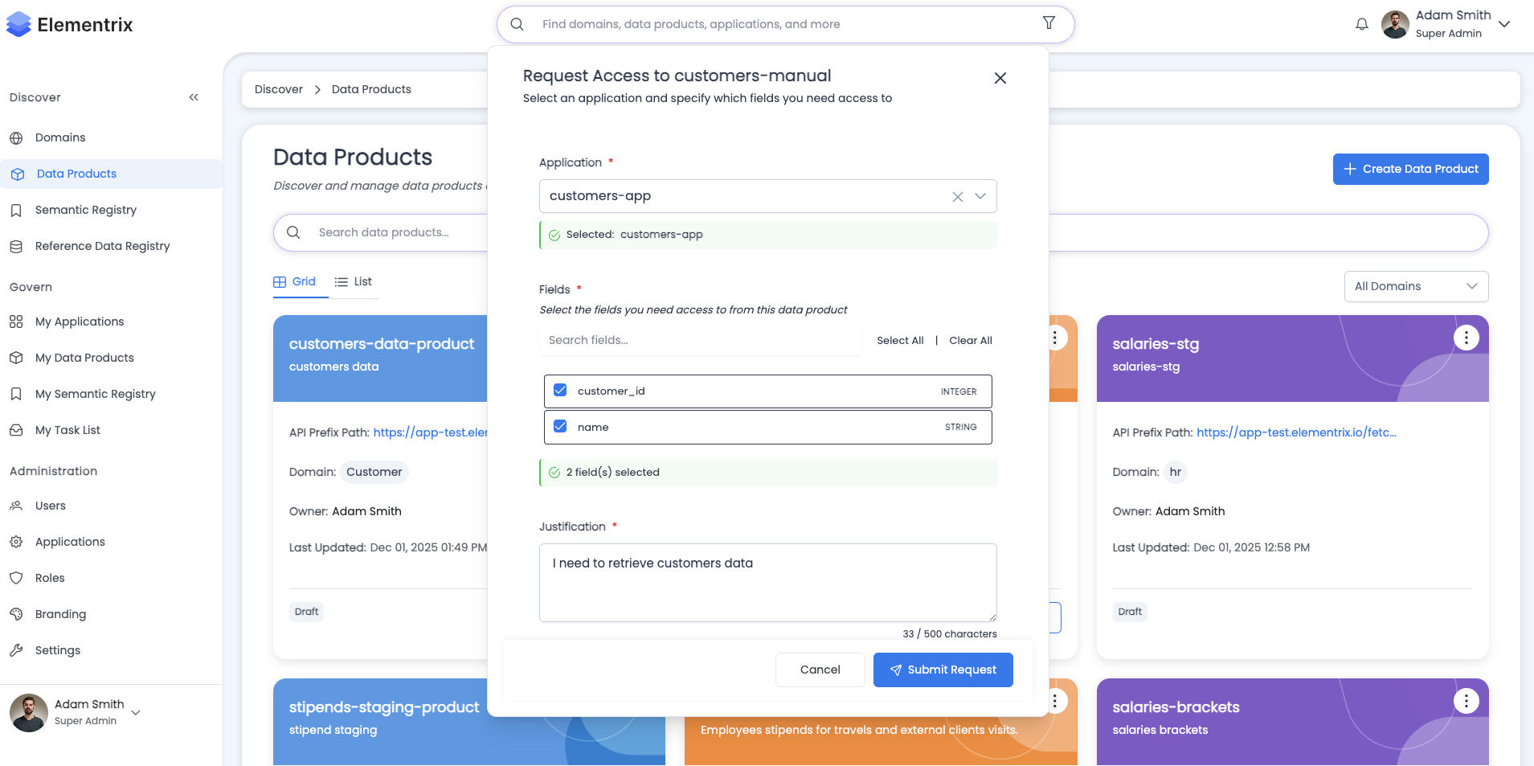Close the Request Access dialog
This screenshot has width=1534, height=766.
pos(1000,78)
